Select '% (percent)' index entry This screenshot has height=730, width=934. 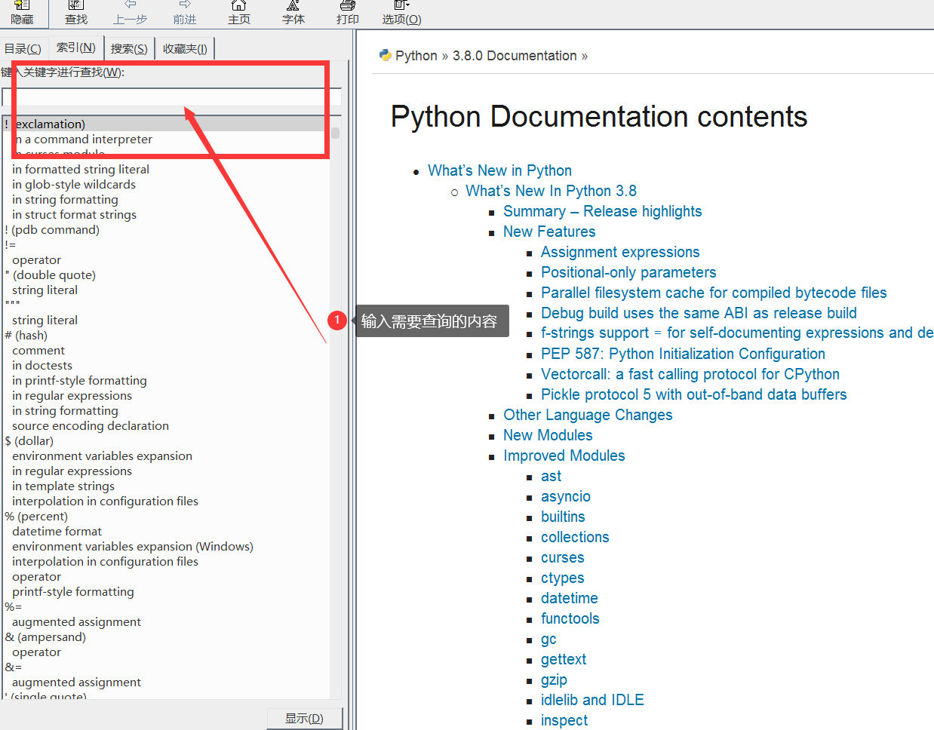point(36,517)
